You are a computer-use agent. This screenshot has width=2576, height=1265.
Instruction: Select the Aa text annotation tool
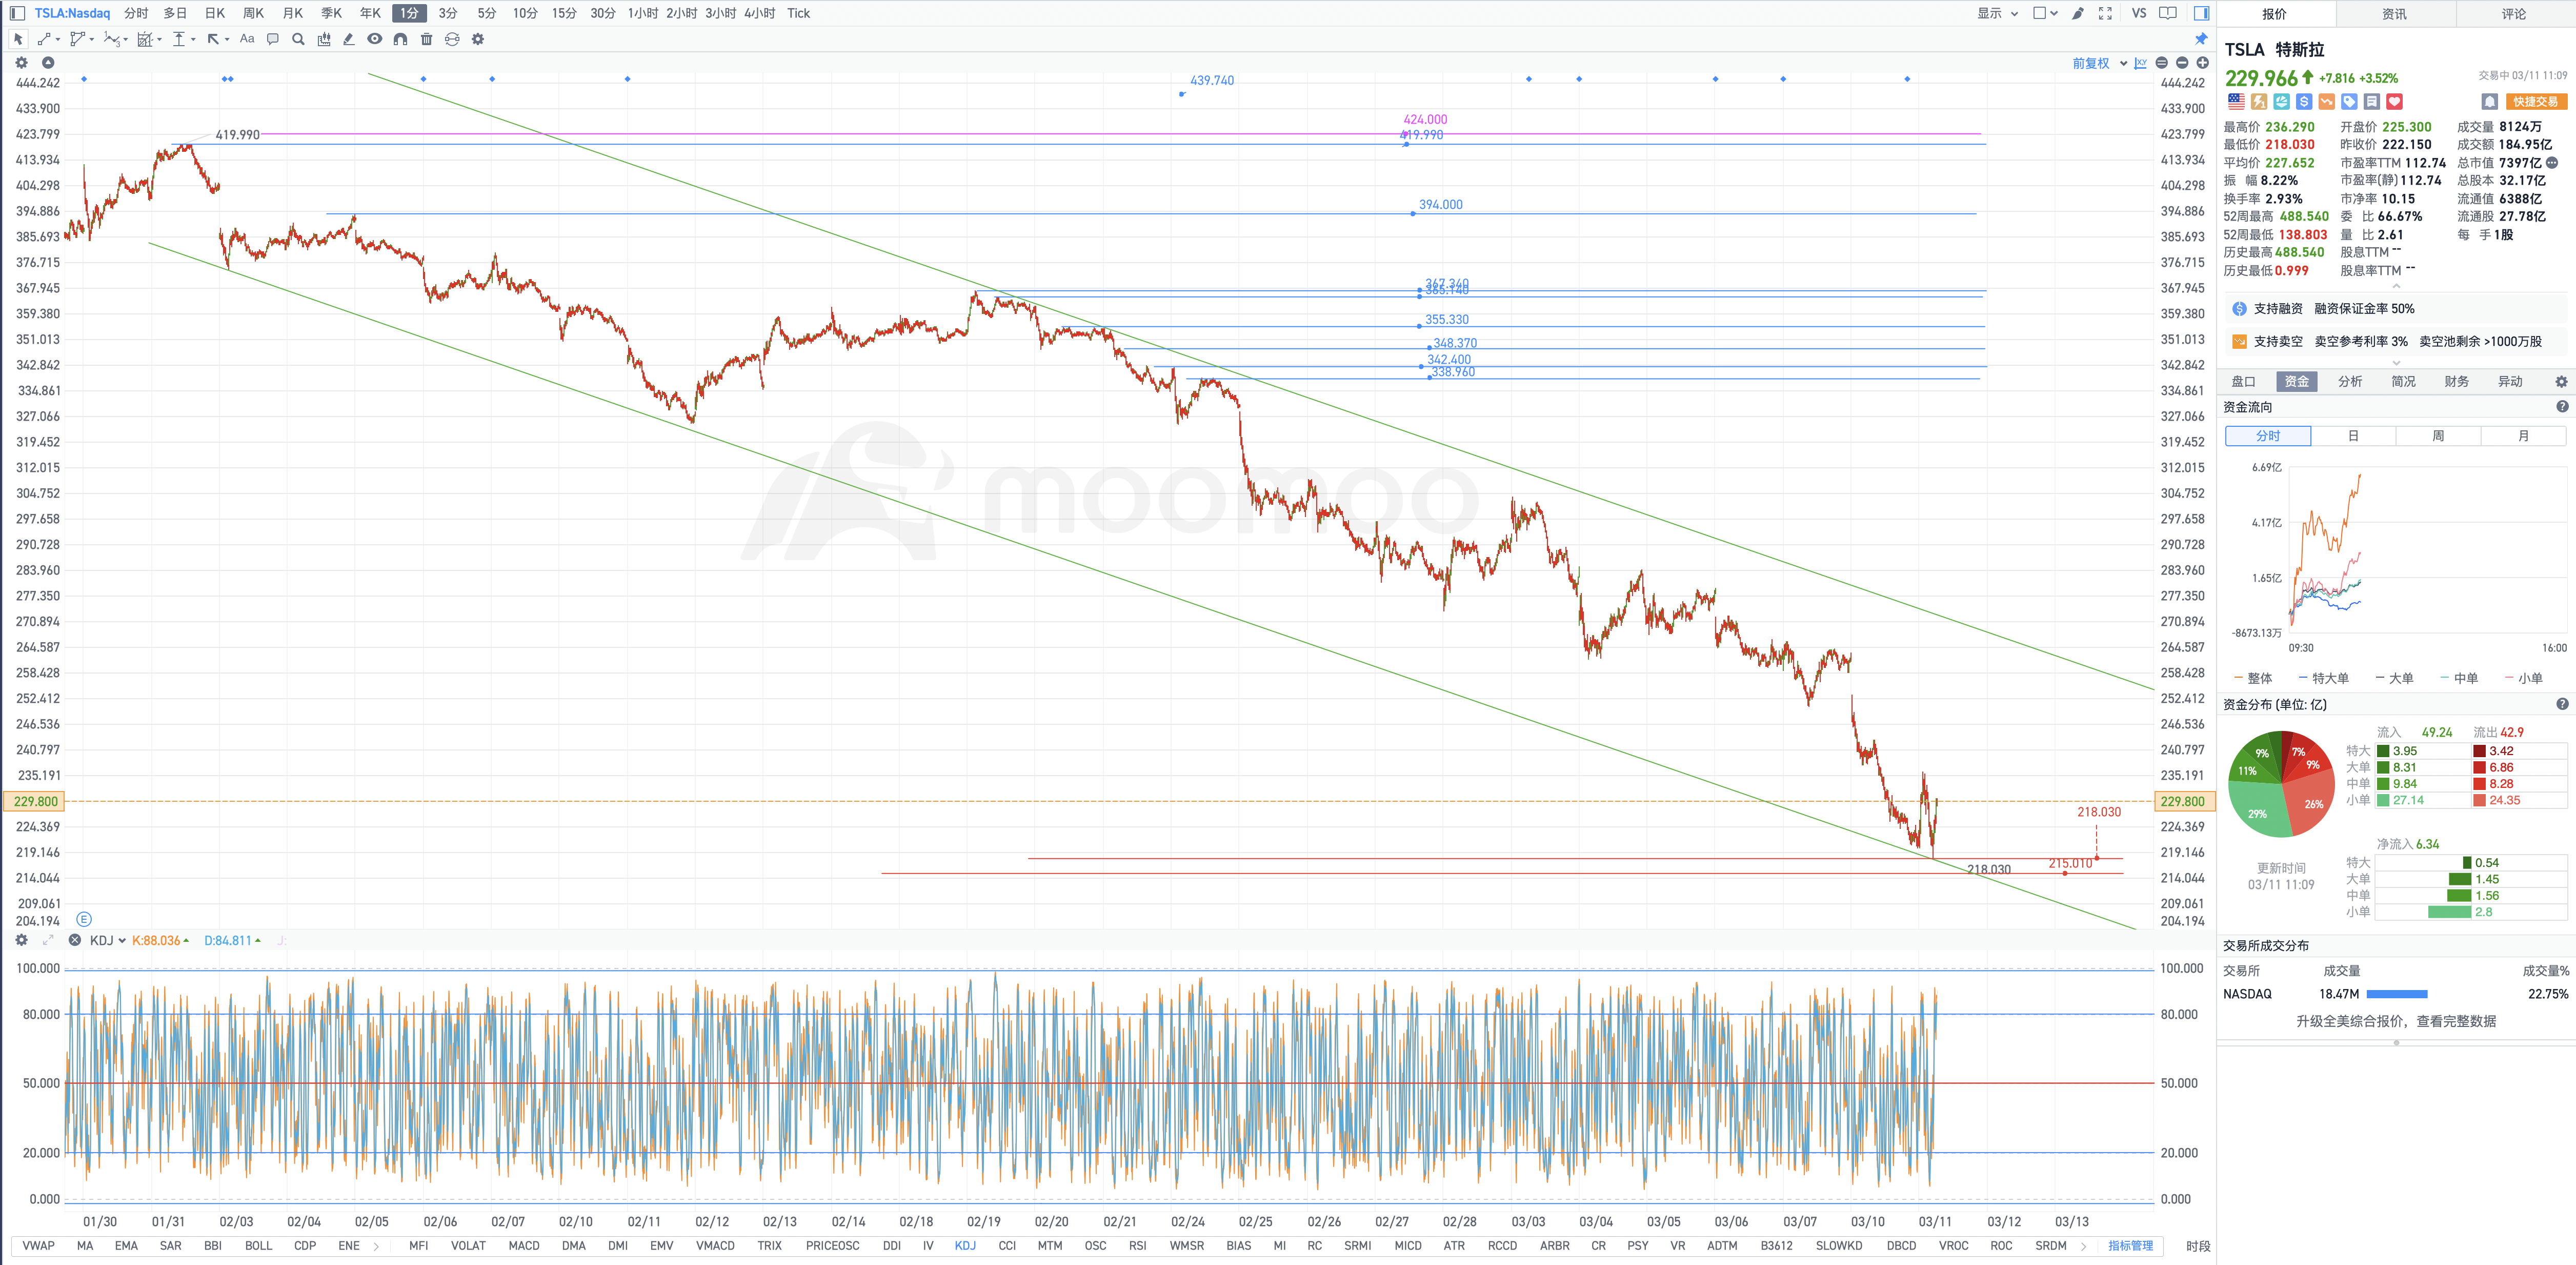(x=247, y=39)
